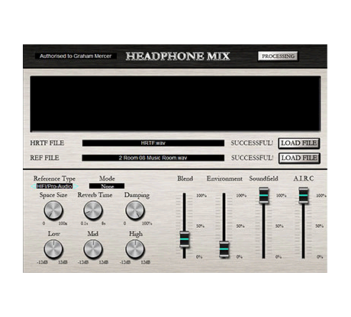Click the Soundfield label
Viewport: 351px width, 317px height.
point(264,178)
